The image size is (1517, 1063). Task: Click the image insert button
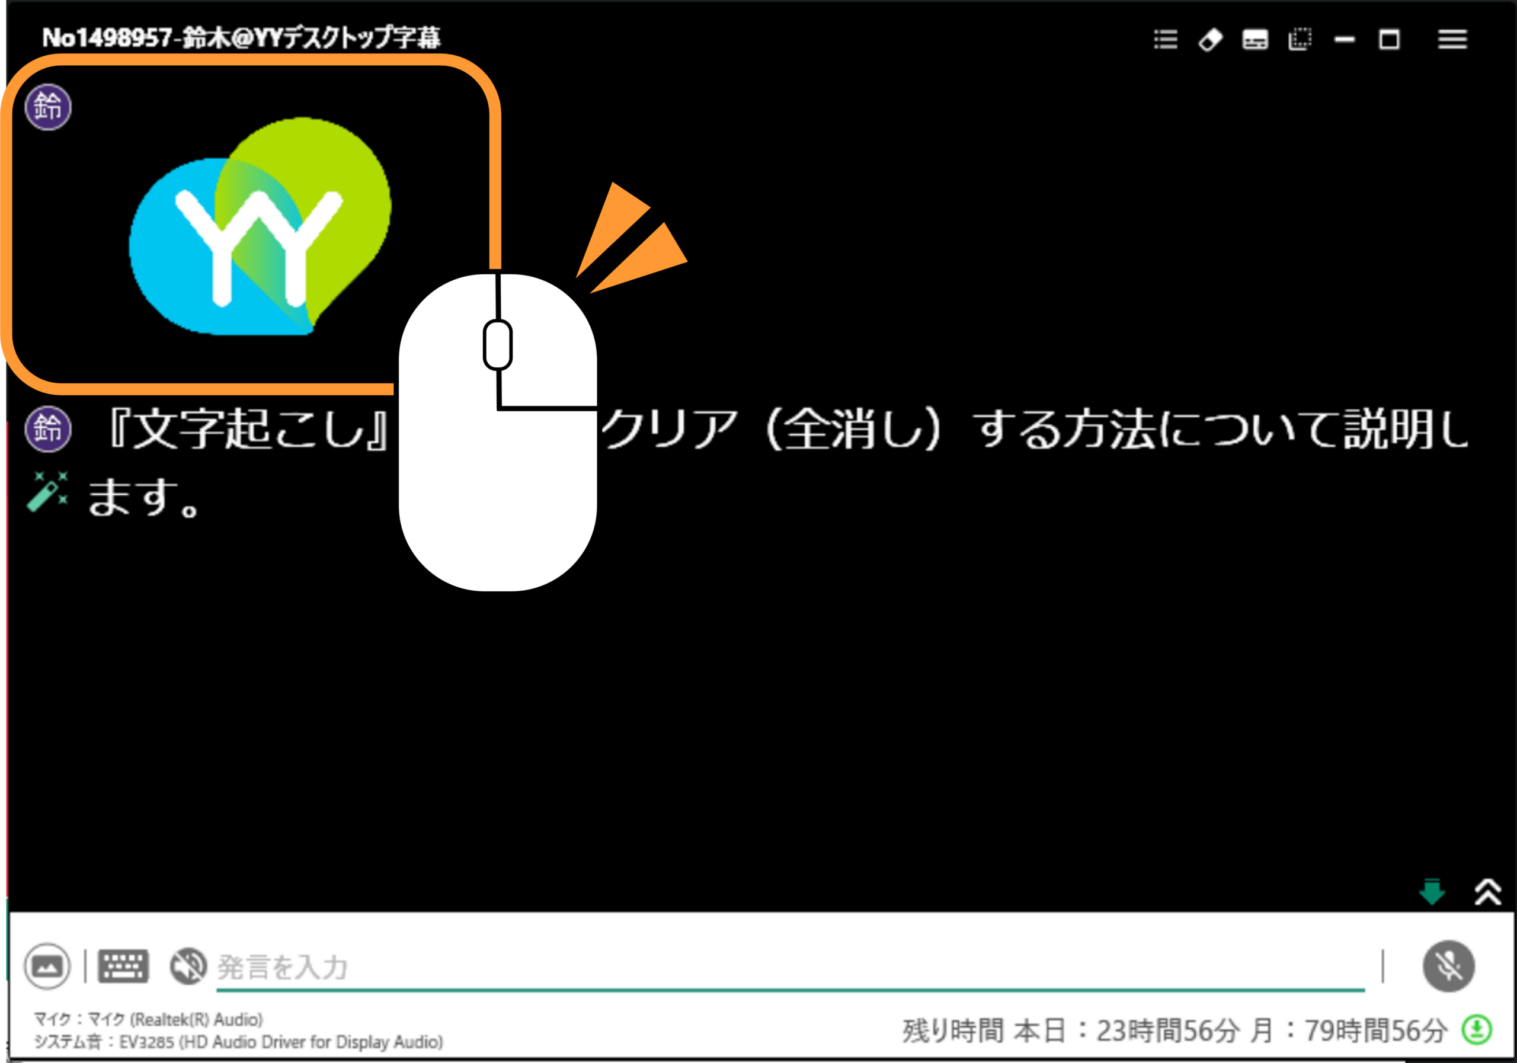[x=47, y=966]
